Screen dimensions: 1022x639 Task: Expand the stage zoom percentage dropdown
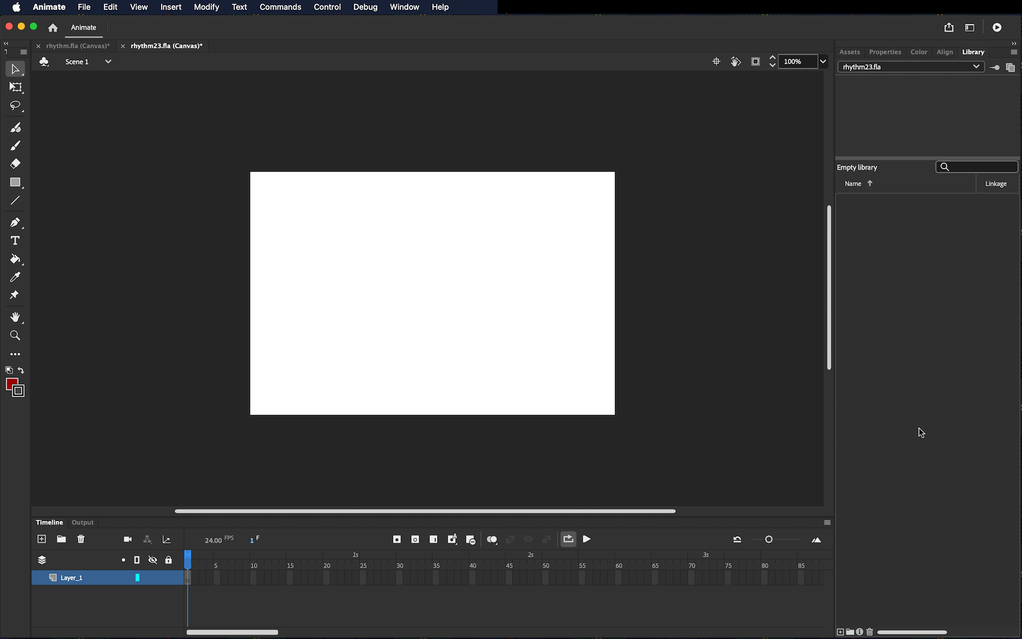(x=823, y=61)
